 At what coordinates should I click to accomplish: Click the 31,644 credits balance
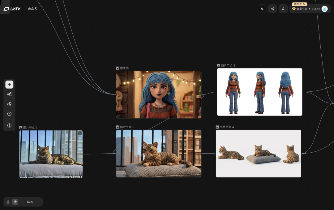314,9
